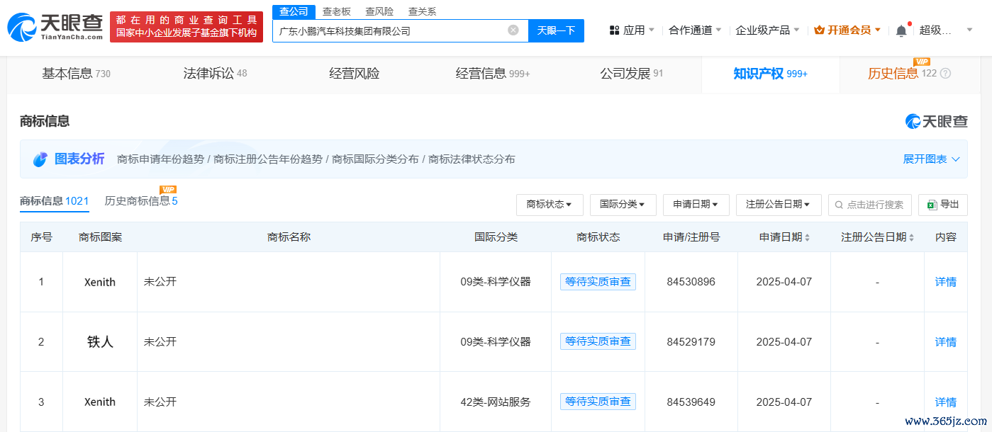The width and height of the screenshot is (992, 432).
Task: Switch to the 经营风险 tab
Action: pos(355,74)
